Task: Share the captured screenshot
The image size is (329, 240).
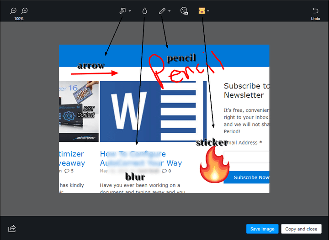Action: click(x=12, y=229)
